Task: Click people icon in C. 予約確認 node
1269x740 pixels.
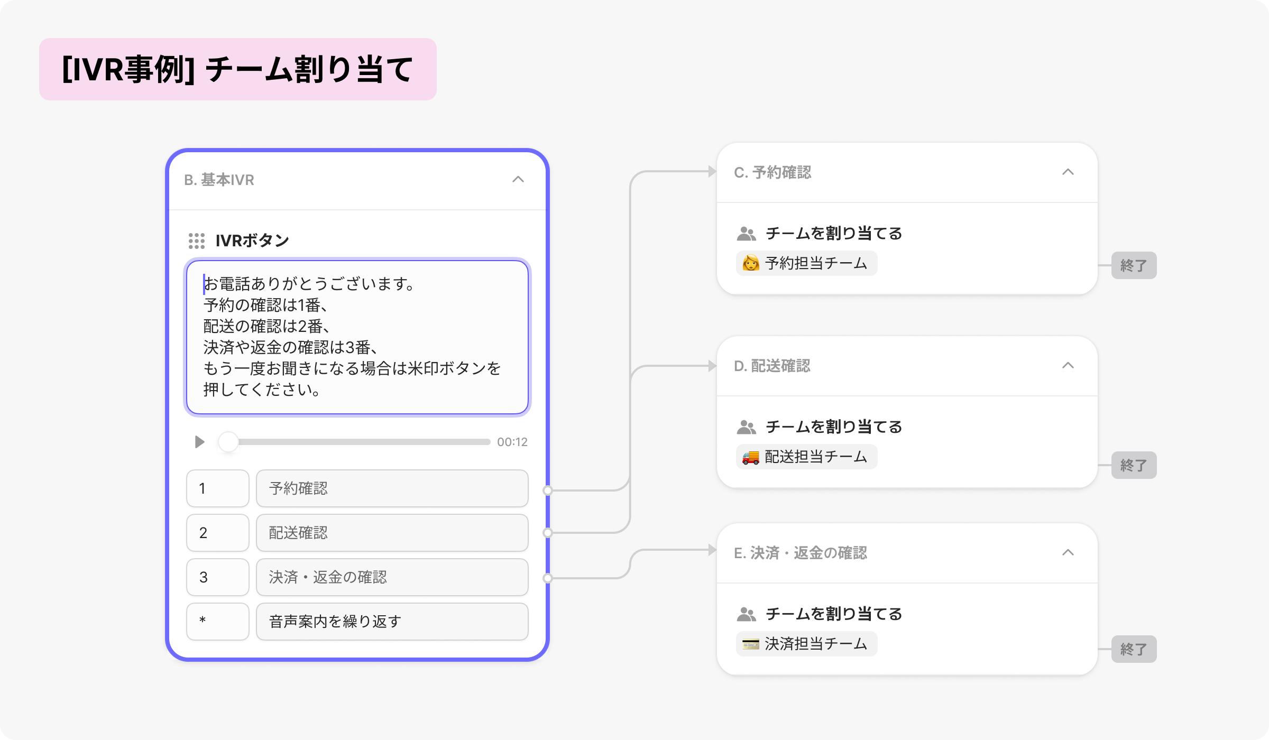Action: [x=746, y=234]
